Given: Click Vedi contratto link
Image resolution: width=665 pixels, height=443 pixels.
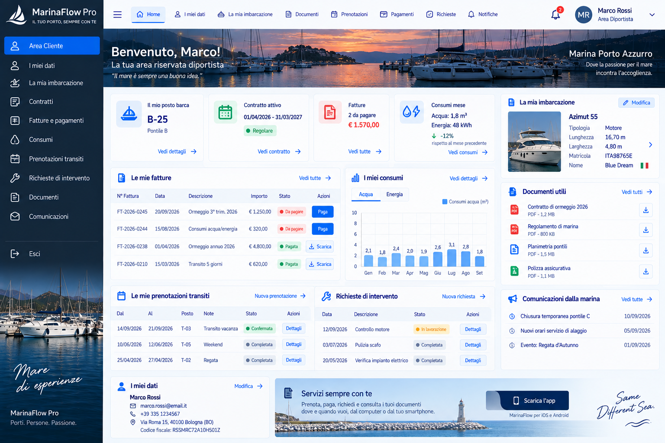Looking at the screenshot, I should click(279, 151).
